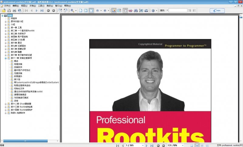Image resolution: width=243 pixels, height=147 pixels.
Task: Toggle the Fit Width page button
Action: tap(91, 11)
